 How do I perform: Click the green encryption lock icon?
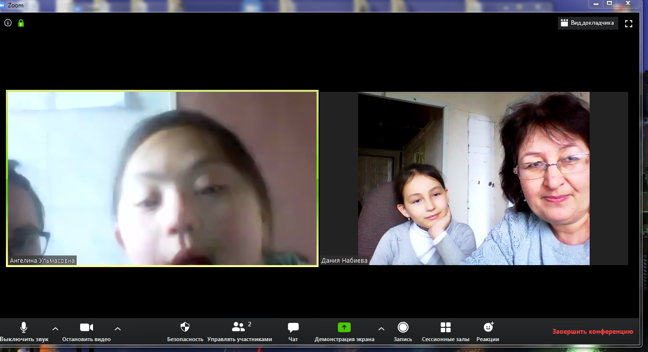(x=21, y=23)
